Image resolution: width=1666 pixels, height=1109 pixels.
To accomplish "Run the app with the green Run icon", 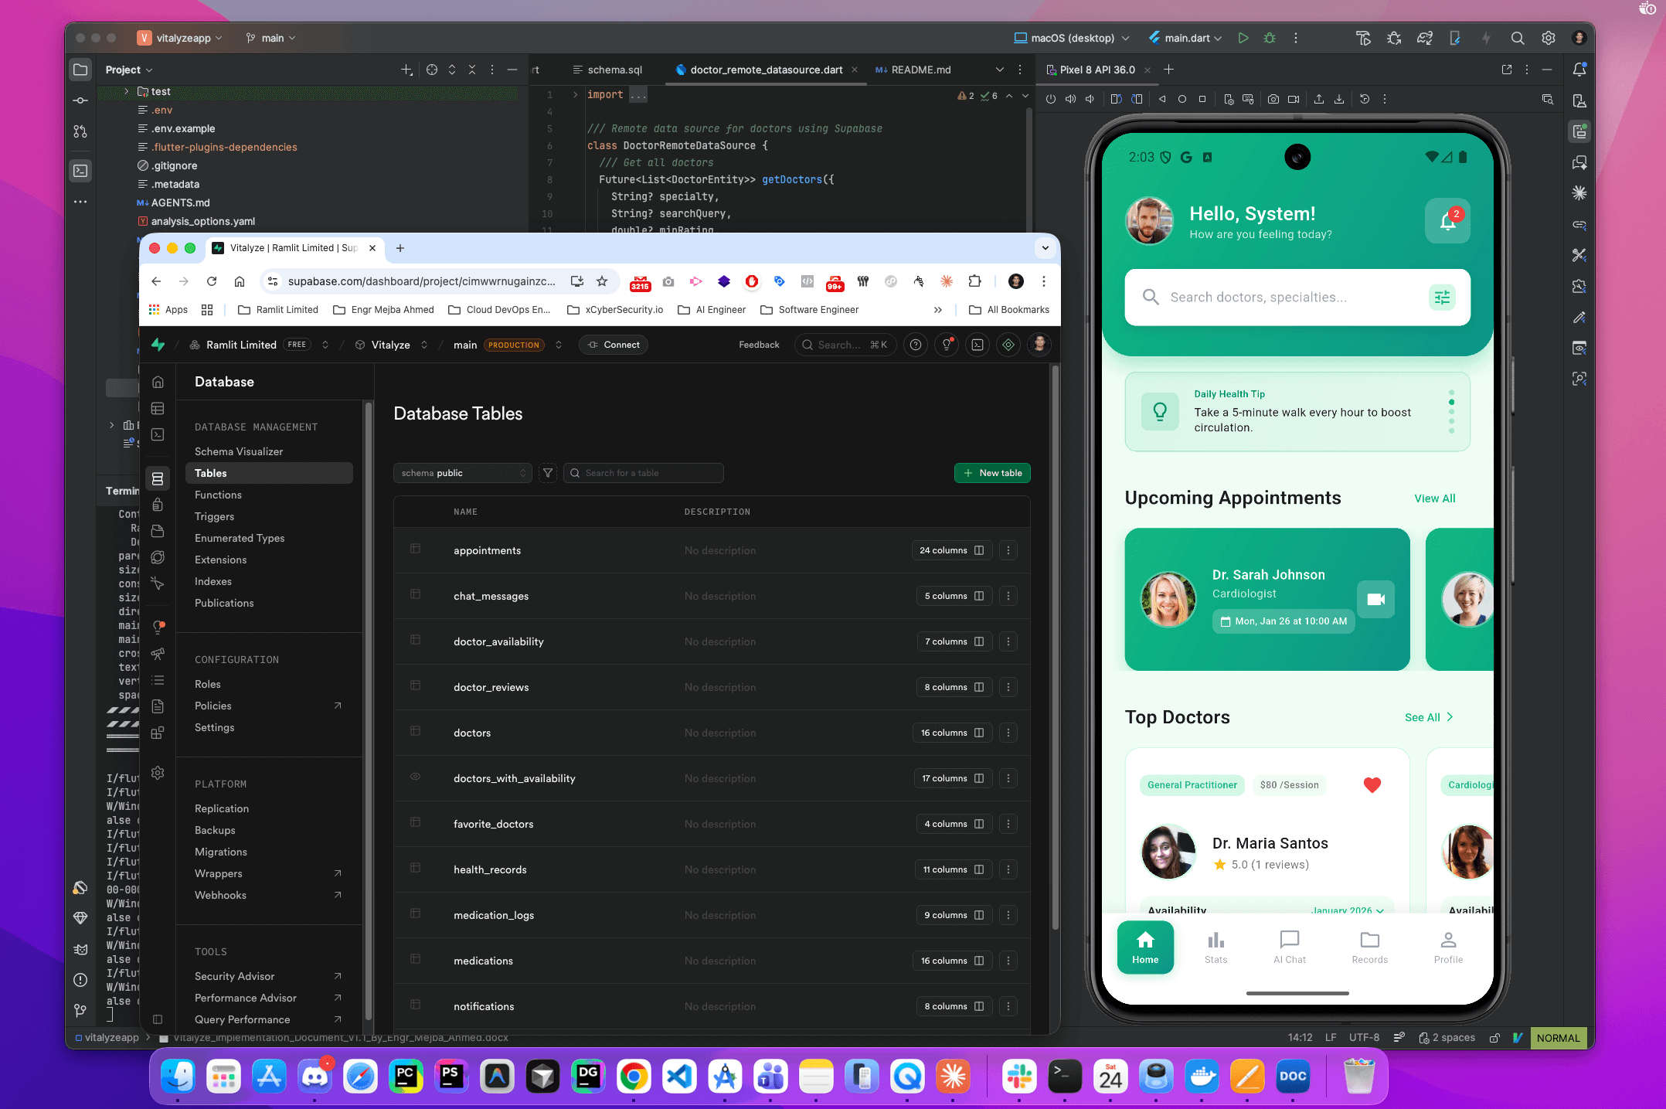I will 1243,37.
